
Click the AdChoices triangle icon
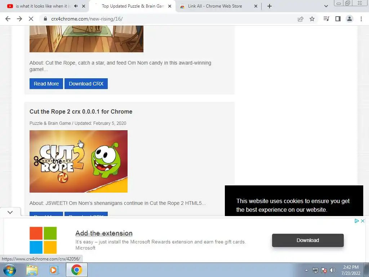tap(357, 221)
